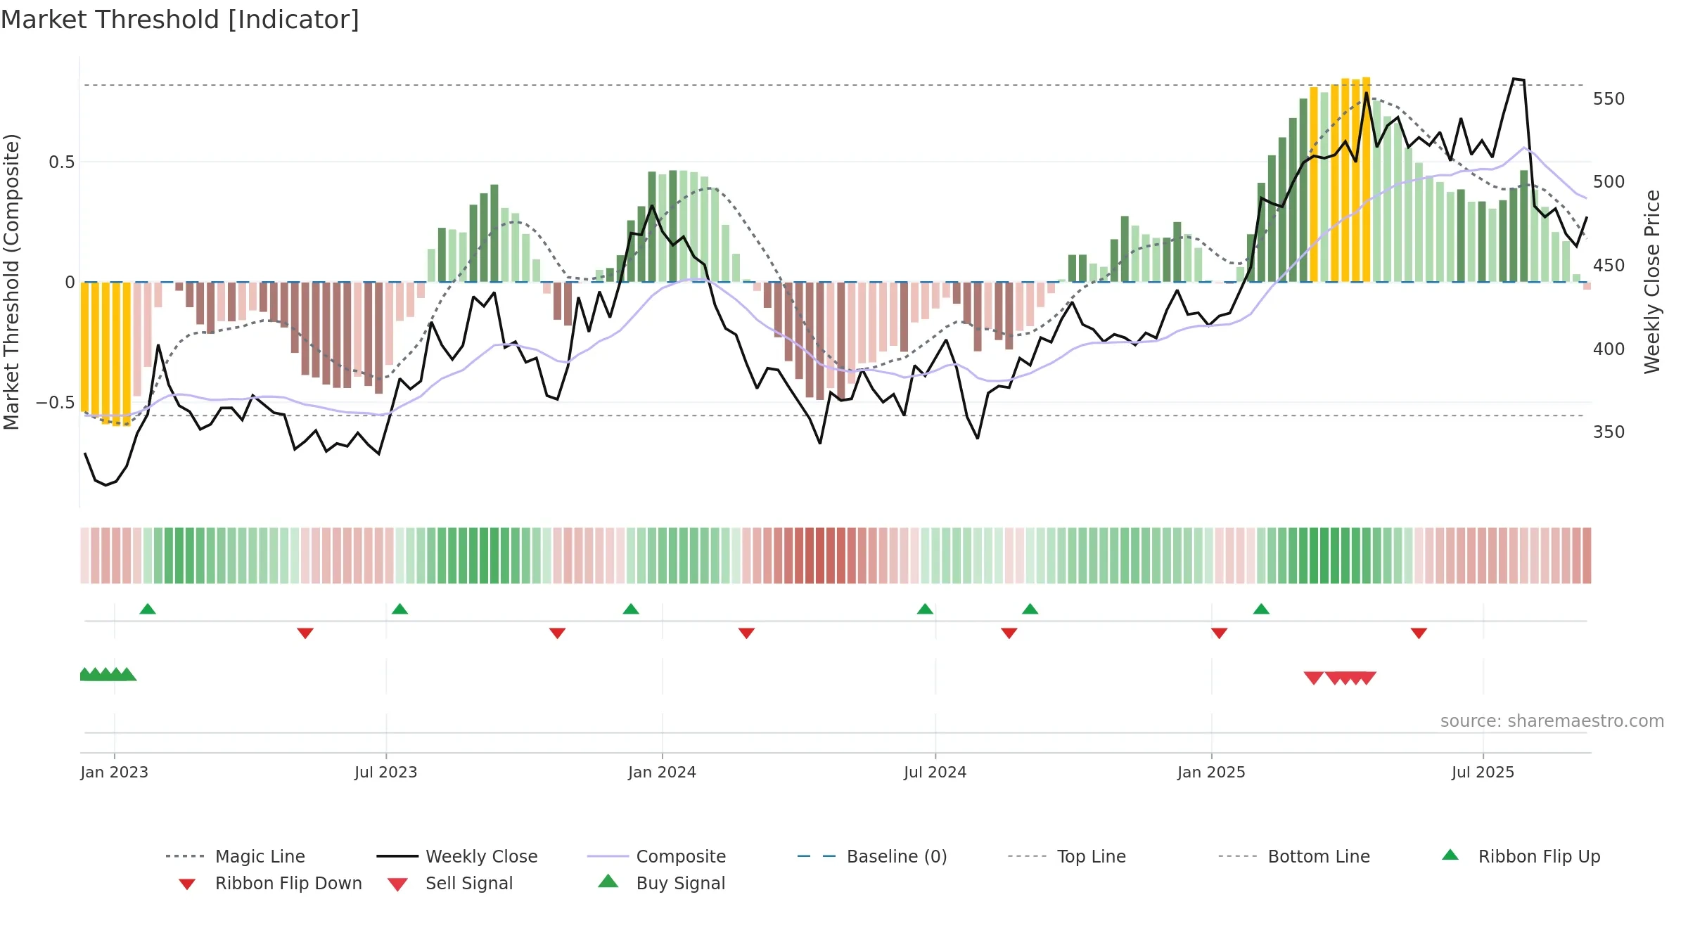Click the 550 price axis tick

(1609, 98)
